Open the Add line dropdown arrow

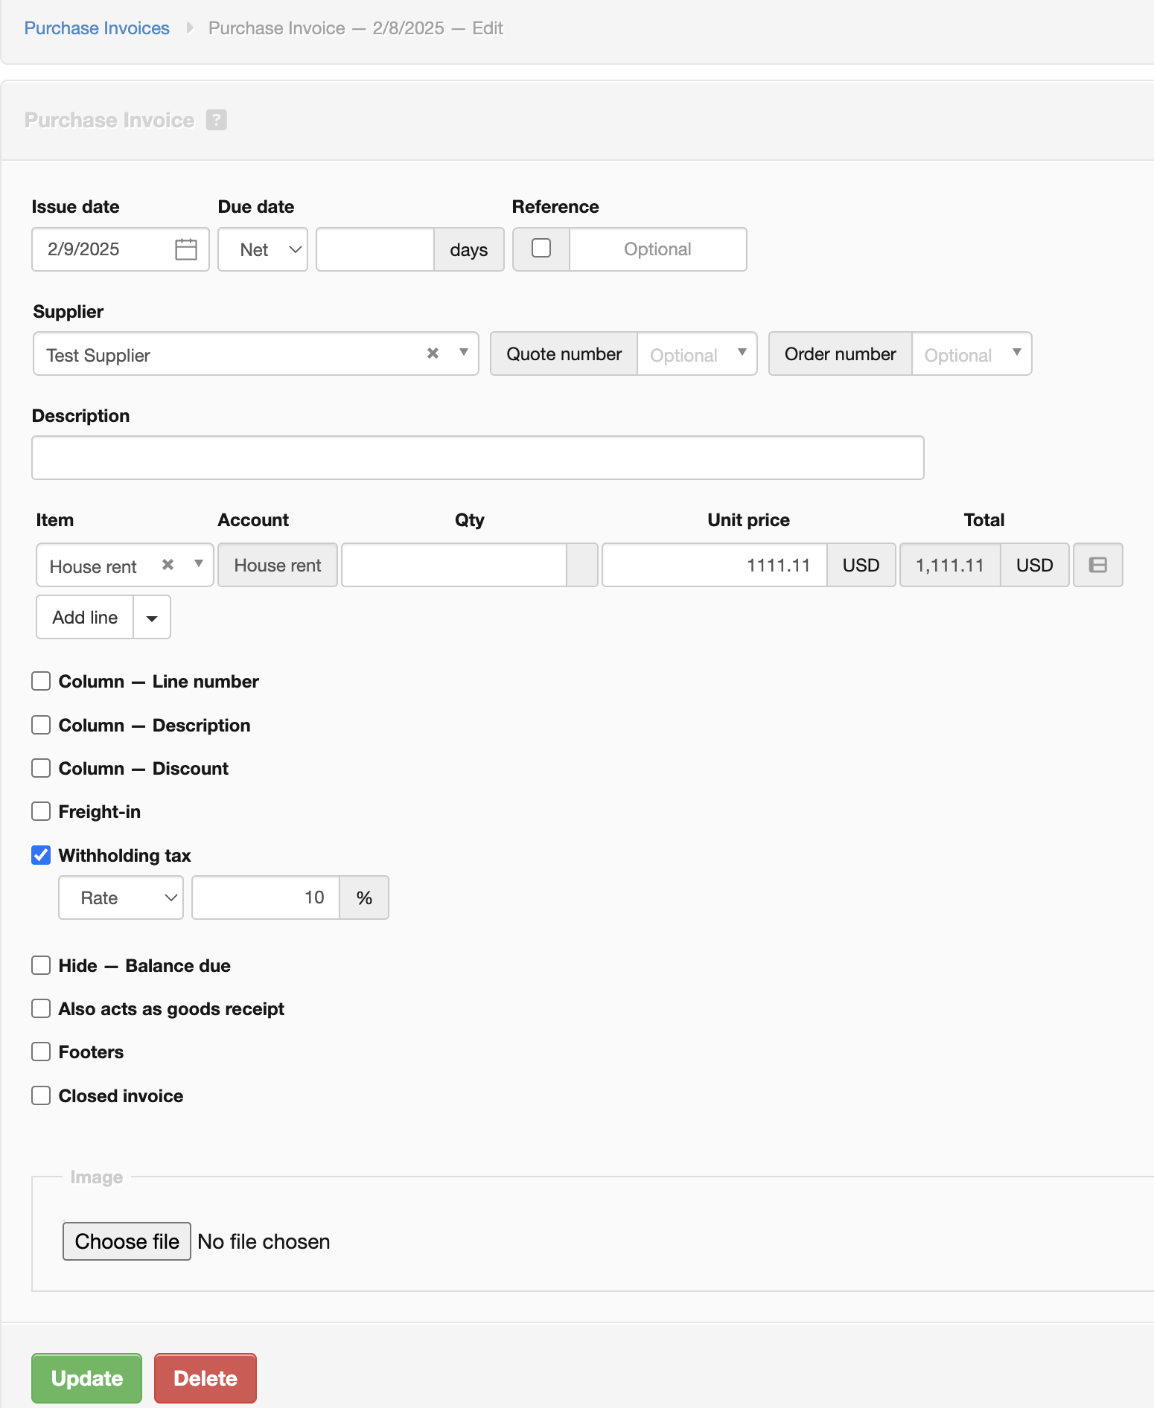[x=152, y=618]
